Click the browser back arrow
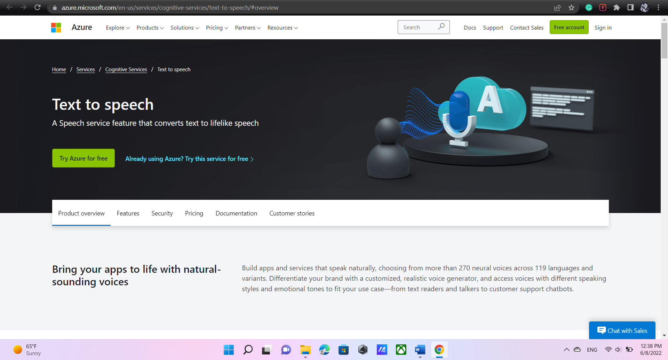 tap(10, 7)
